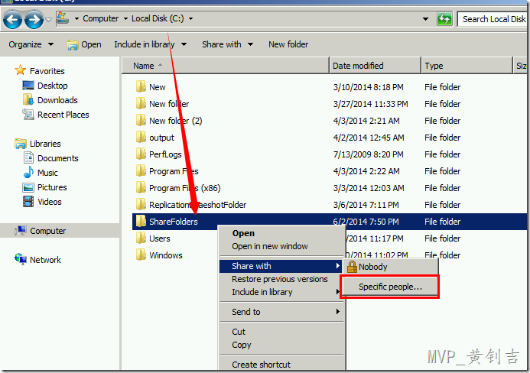Viewport: 530px width, 373px height.
Task: Click Local Disk (C:) in the breadcrumb
Action: click(x=158, y=18)
